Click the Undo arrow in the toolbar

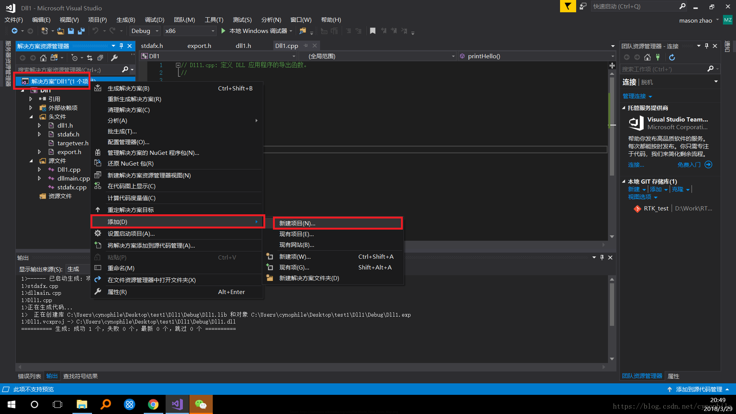click(95, 31)
